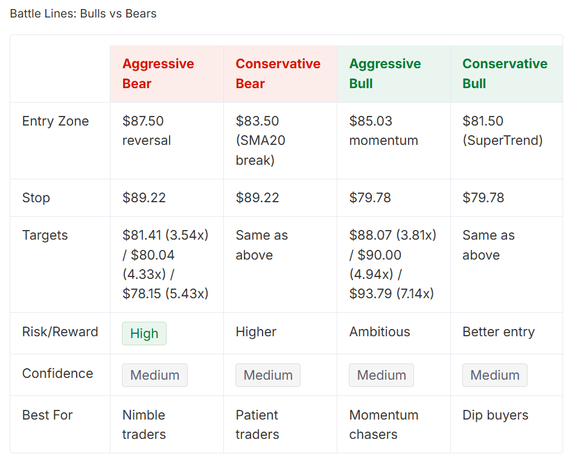Click the Battle Lines: Bulls vs Bears title
The height and width of the screenshot is (463, 574).
pyautogui.click(x=83, y=13)
